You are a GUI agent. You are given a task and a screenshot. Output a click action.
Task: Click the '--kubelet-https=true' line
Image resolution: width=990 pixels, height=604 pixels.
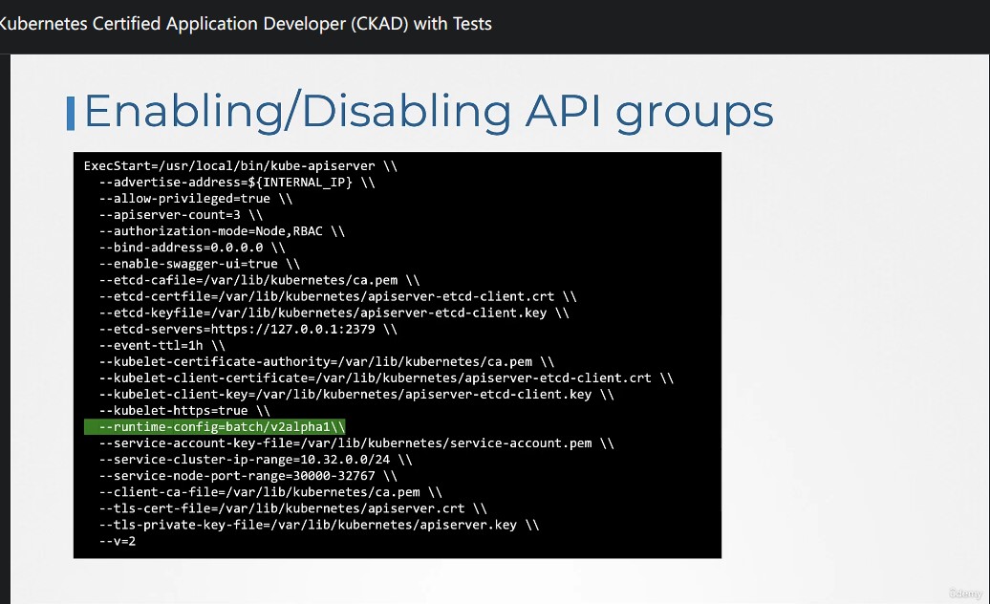coord(184,411)
